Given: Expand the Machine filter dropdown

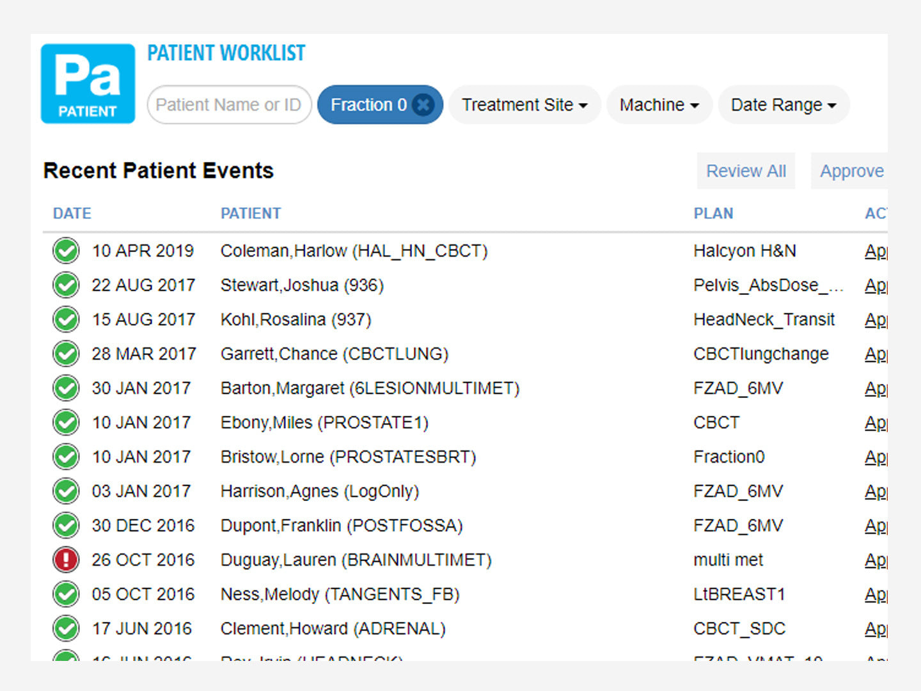Looking at the screenshot, I should coord(659,104).
